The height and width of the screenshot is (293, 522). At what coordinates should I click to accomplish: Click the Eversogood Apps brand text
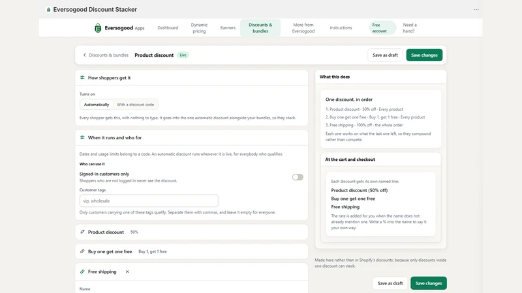(x=125, y=28)
